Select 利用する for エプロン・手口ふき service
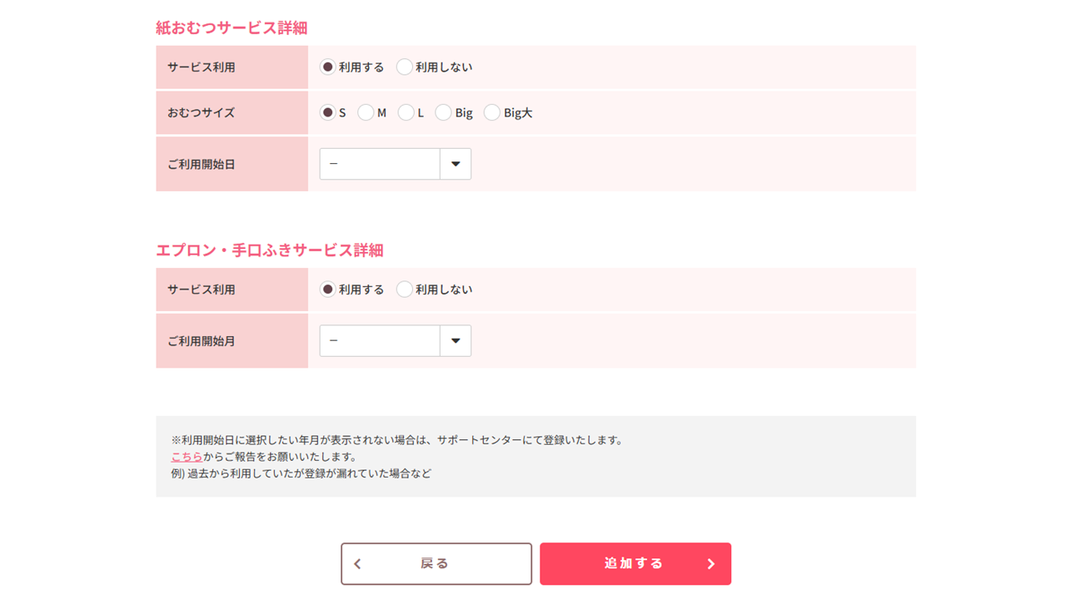This screenshot has height=599, width=1066. (x=328, y=290)
